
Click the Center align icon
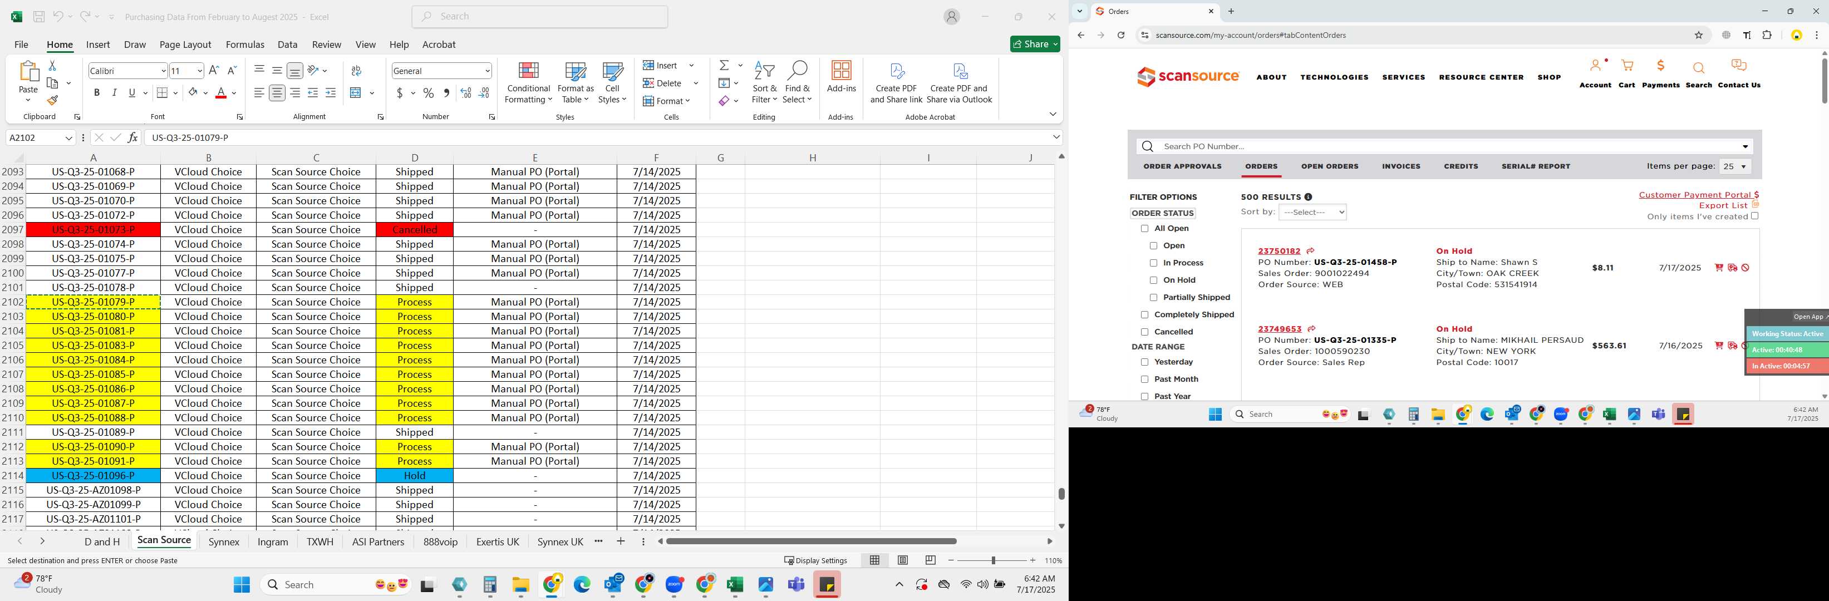tap(277, 93)
